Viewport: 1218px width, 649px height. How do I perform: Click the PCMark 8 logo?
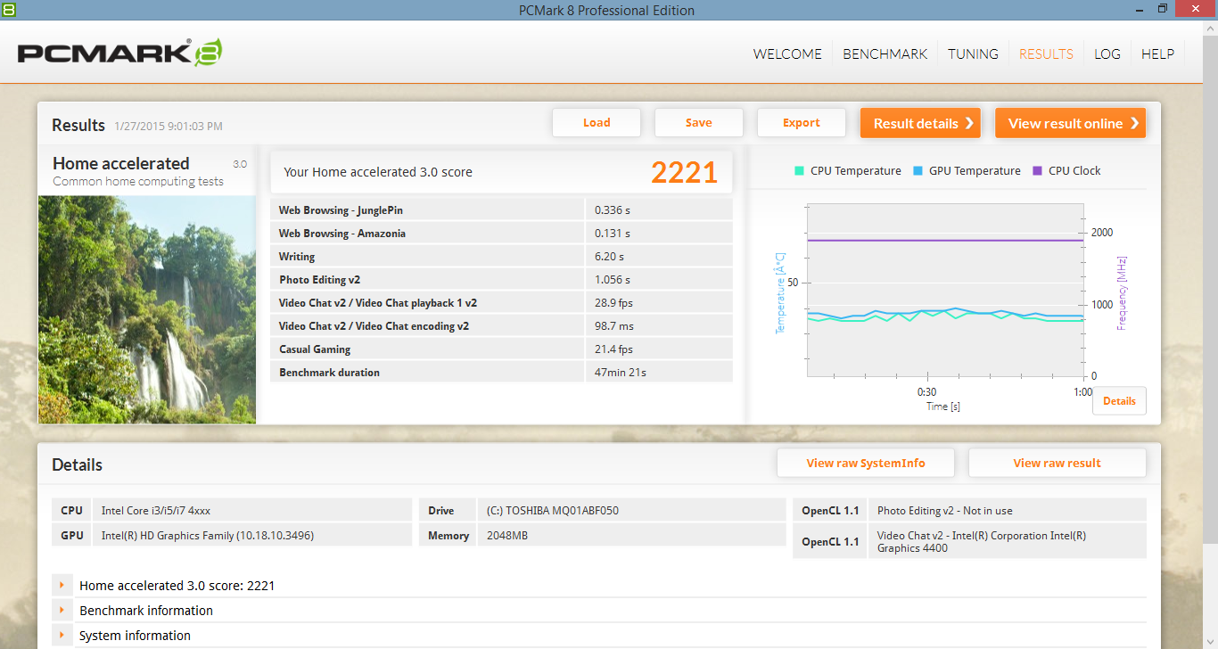tap(119, 53)
